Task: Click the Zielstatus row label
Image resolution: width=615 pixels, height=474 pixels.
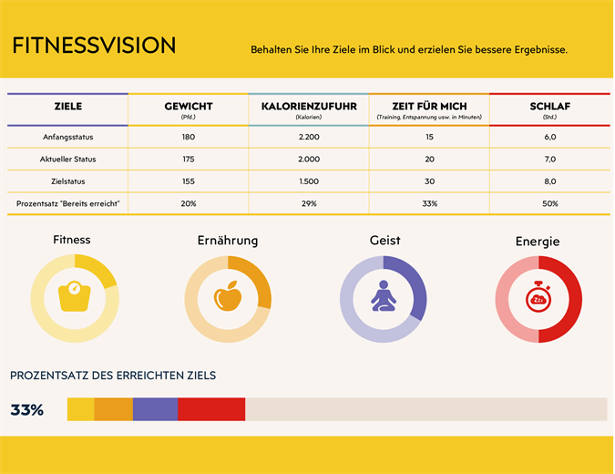Action: click(67, 181)
